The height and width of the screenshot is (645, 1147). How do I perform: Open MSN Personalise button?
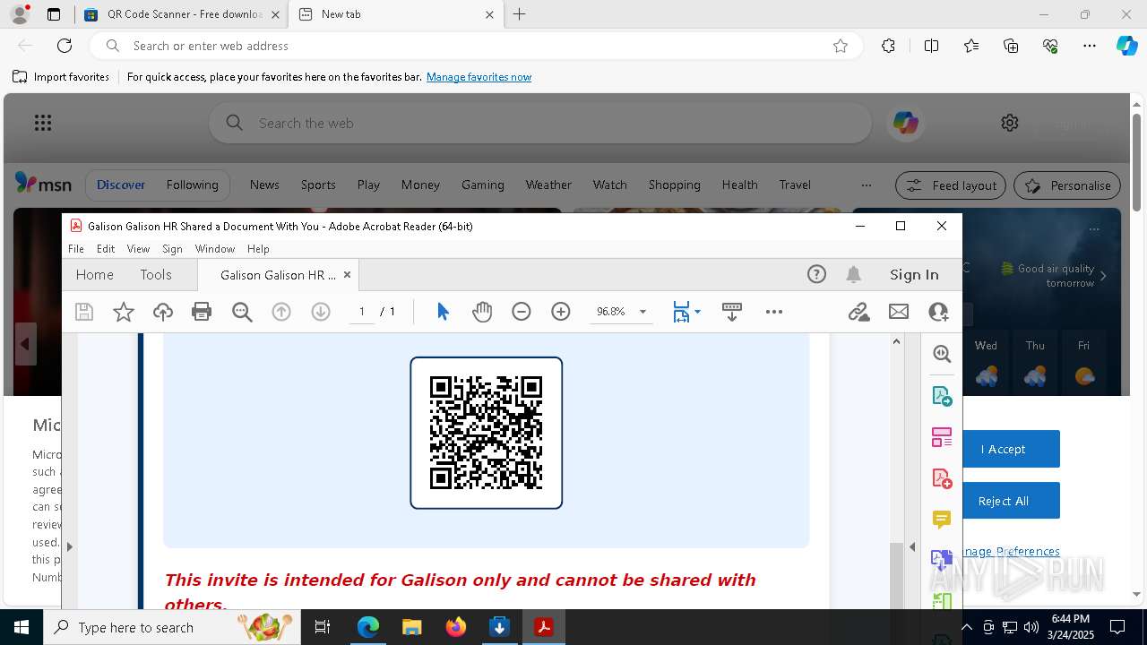(x=1067, y=185)
